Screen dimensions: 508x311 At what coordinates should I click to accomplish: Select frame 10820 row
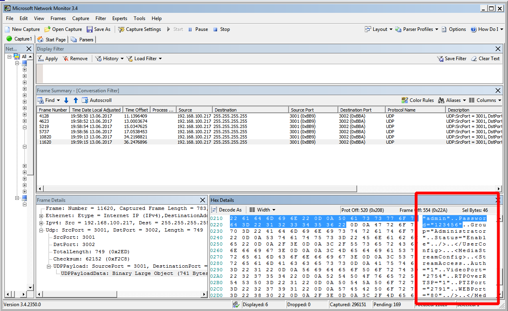point(269,137)
